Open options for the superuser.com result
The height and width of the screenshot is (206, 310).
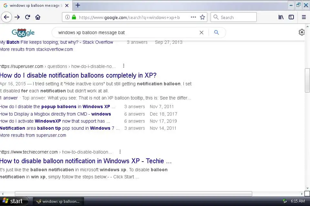[x=124, y=66]
